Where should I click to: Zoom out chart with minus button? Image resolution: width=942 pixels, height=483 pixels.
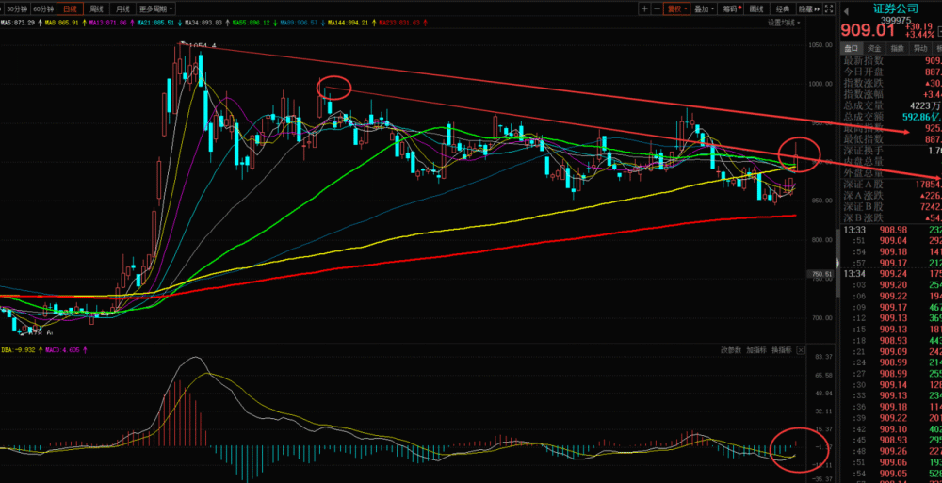click(x=657, y=9)
